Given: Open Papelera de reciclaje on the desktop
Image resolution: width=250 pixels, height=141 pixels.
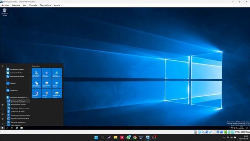Looking at the screenshot, I should click(x=5, y=12).
